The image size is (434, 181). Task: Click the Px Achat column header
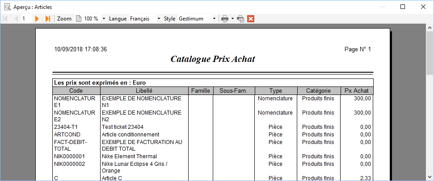tap(357, 90)
